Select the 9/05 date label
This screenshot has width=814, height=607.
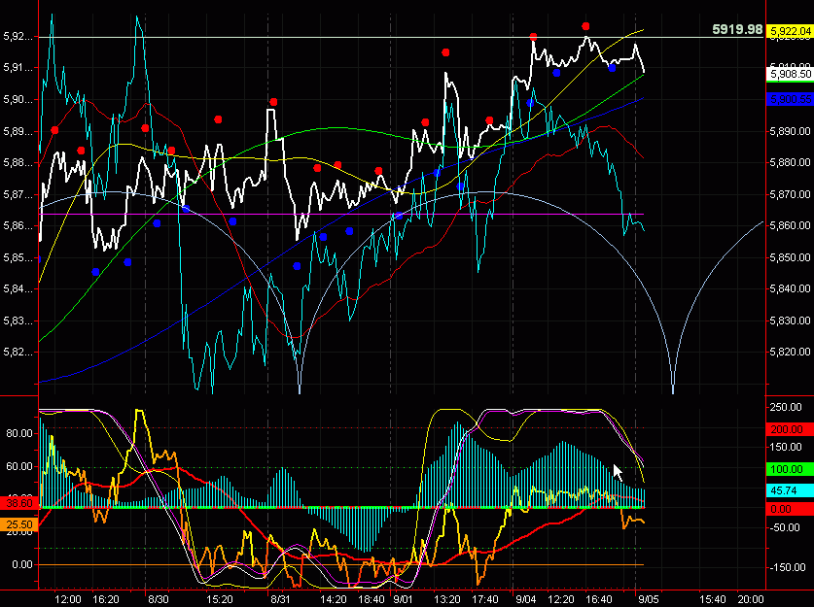coord(648,600)
